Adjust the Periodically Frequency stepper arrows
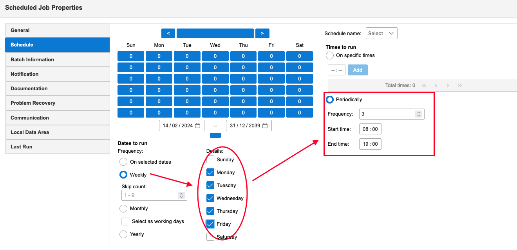This screenshot has height=250, width=517. (419, 114)
